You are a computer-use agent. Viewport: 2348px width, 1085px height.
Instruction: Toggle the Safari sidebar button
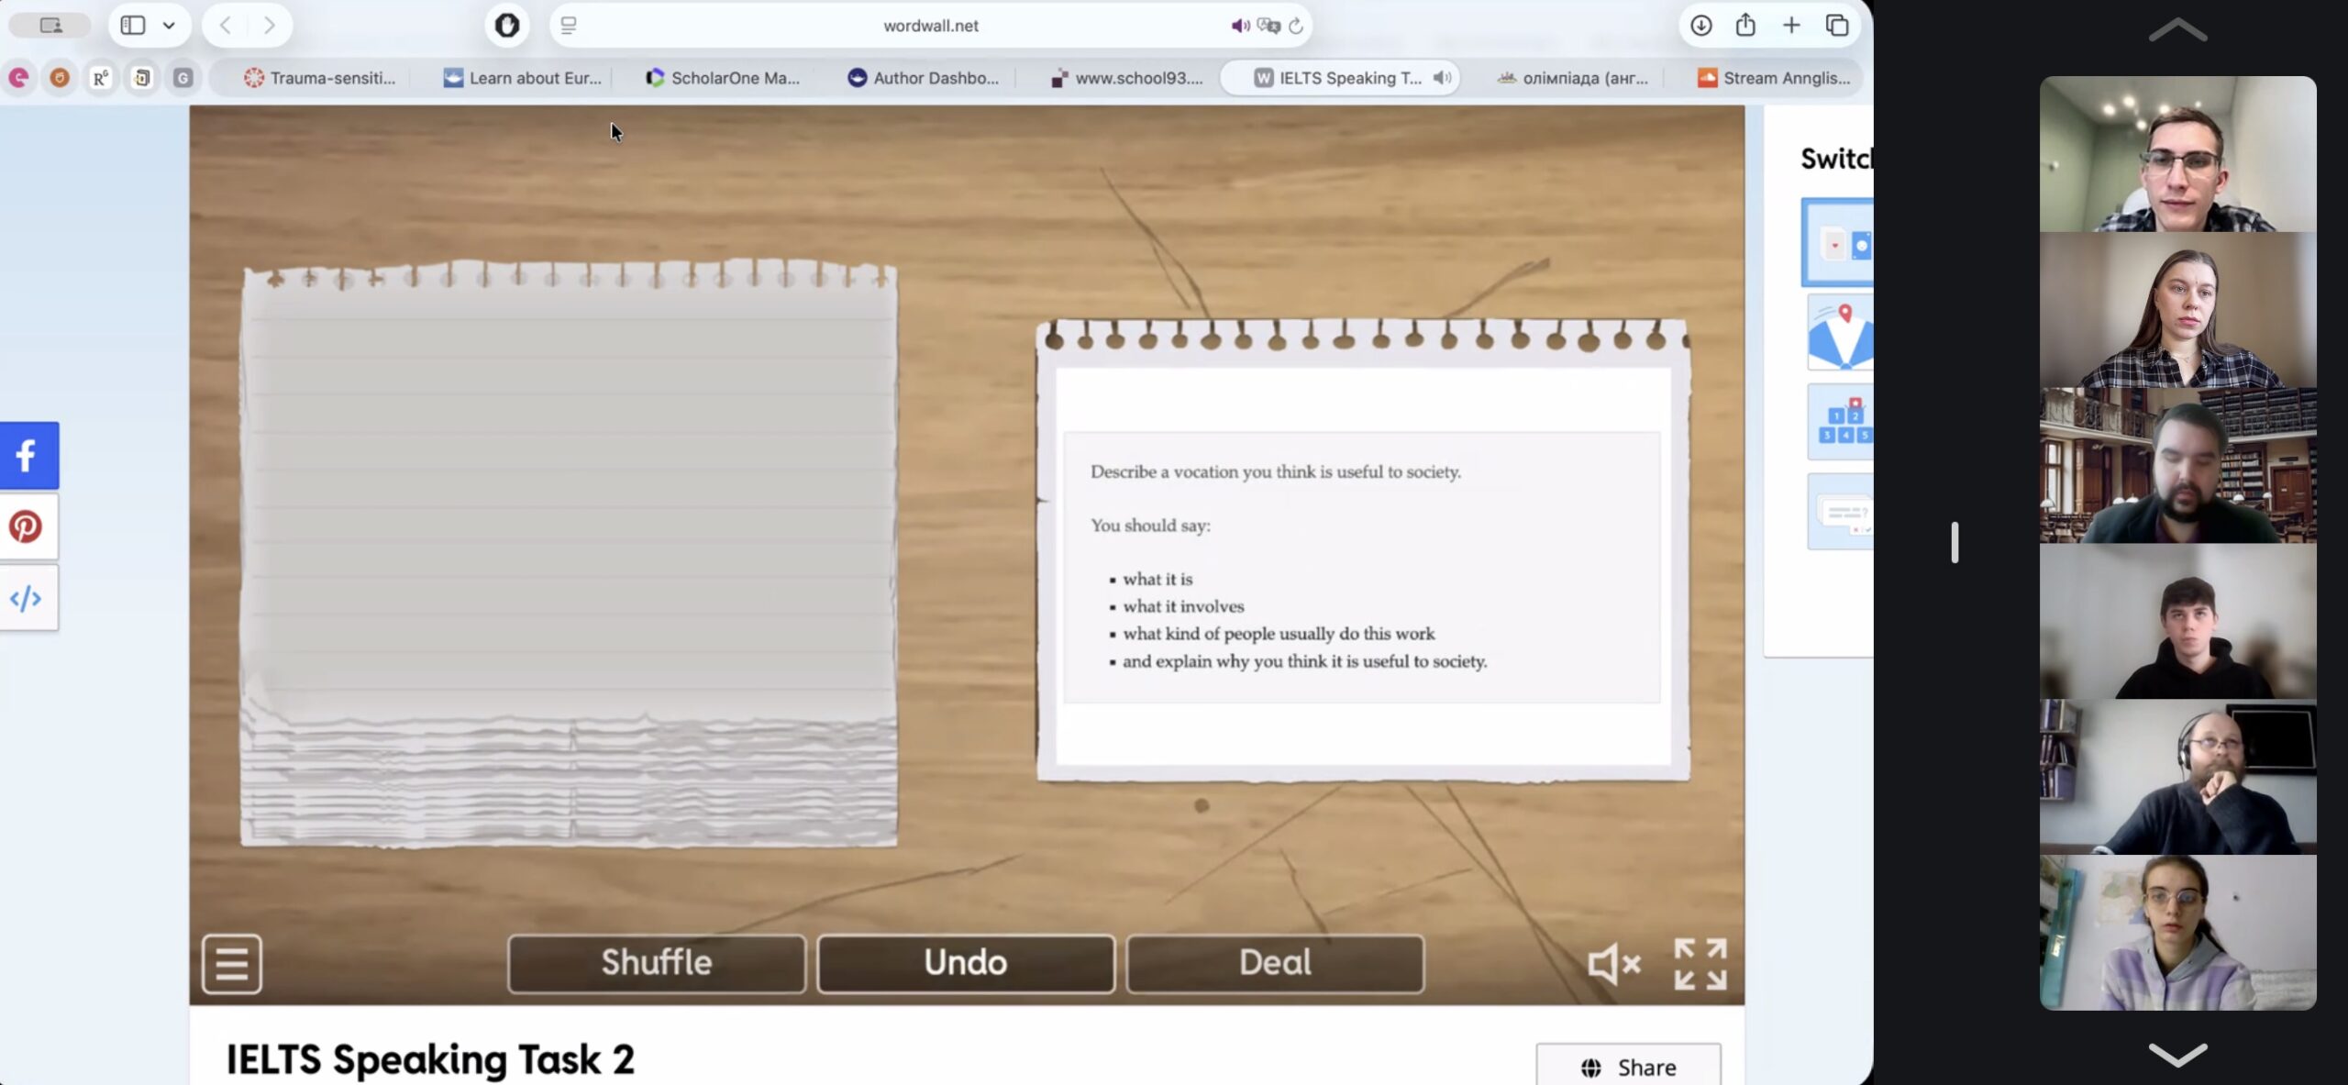tap(134, 26)
